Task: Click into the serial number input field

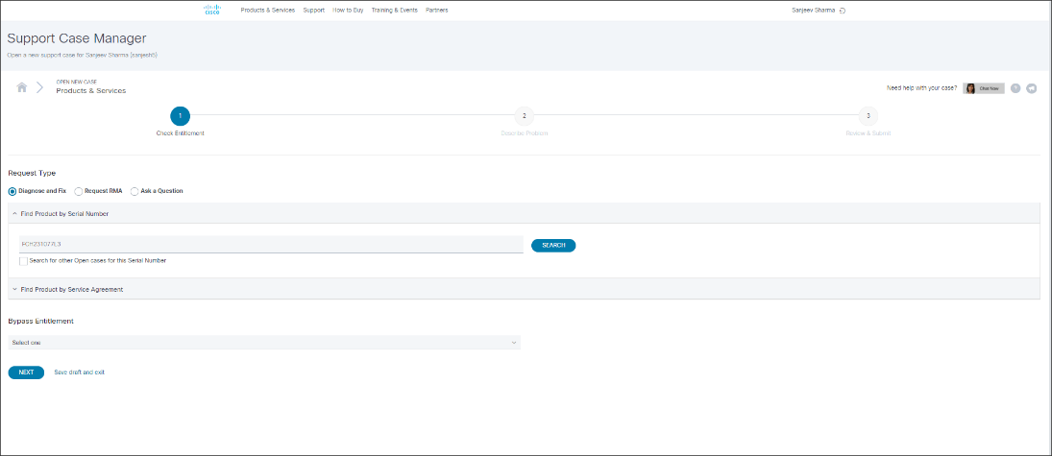Action: 271,245
